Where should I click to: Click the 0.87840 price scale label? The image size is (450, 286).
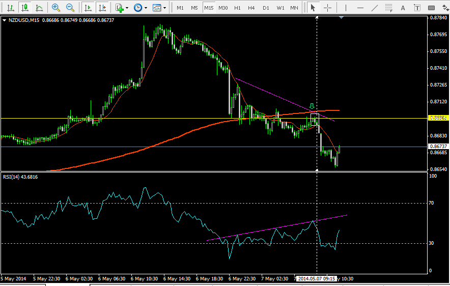pyautogui.click(x=438, y=18)
